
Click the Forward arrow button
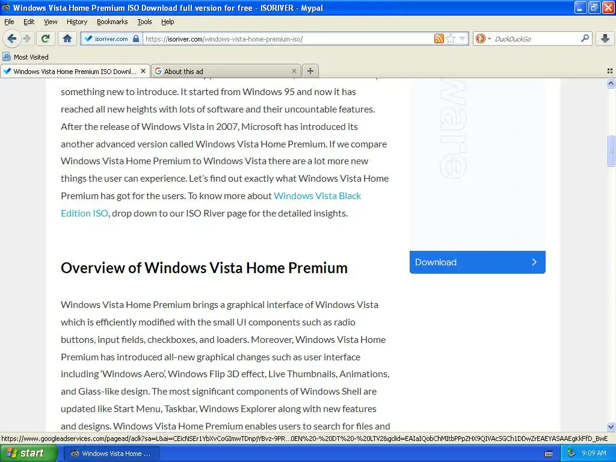point(26,38)
